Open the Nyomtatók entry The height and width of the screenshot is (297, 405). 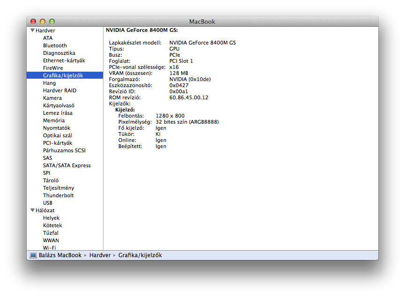[57, 128]
